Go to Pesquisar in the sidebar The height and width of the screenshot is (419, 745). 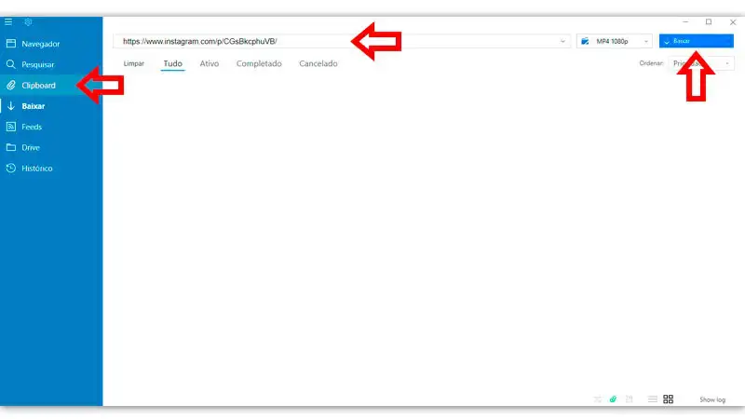pyautogui.click(x=51, y=64)
